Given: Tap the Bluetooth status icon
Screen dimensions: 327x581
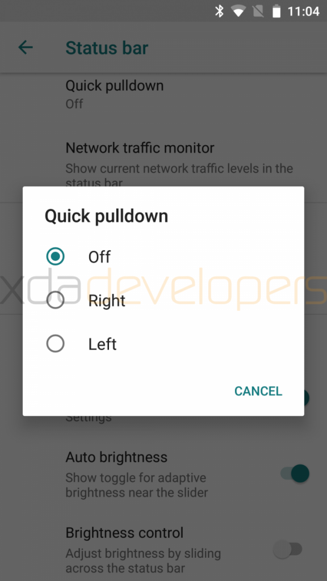Looking at the screenshot, I should [x=220, y=11].
